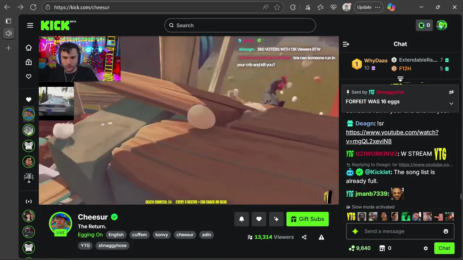View site information lock icon

[48, 7]
